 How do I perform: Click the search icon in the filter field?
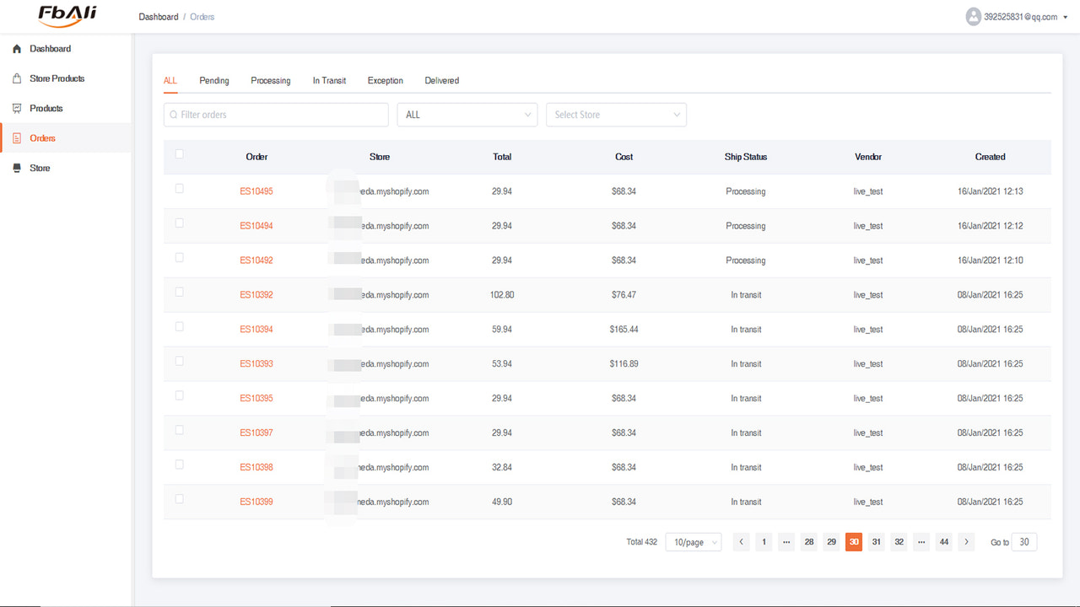click(171, 115)
